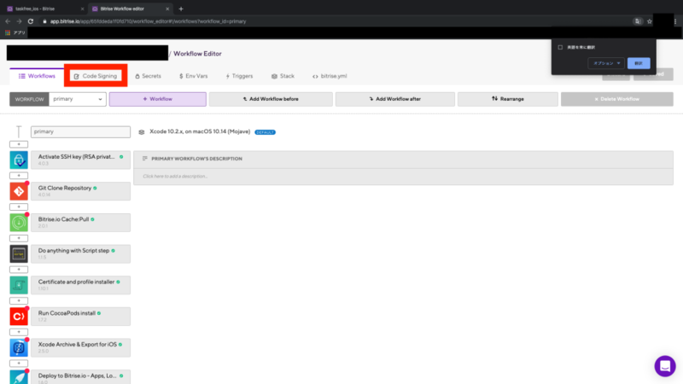The width and height of the screenshot is (683, 384).
Task: Click the stack icon beside Xcode 10.2.x
Action: click(142, 132)
